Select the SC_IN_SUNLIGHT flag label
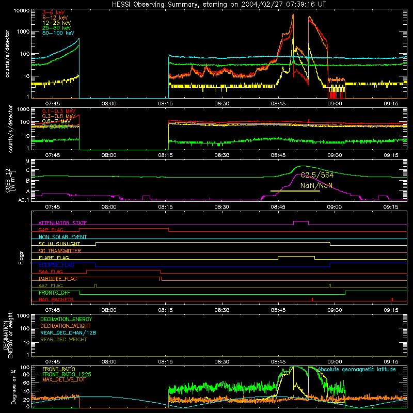Image resolution: width=413 pixels, height=413 pixels. pos(59,244)
